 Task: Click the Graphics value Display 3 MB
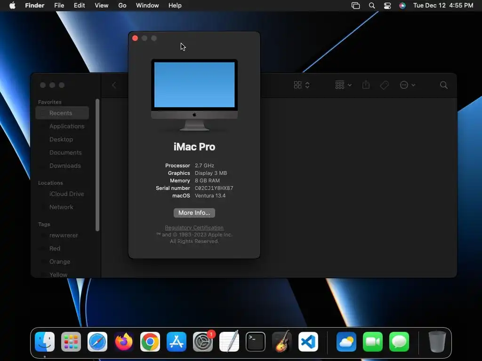(211, 173)
